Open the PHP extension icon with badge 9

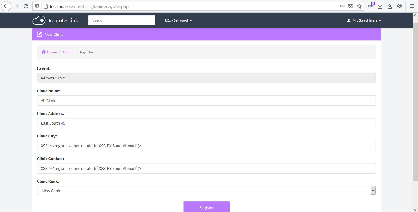[x=371, y=5]
